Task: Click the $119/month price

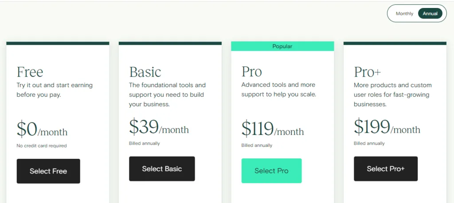Action: 273,129
